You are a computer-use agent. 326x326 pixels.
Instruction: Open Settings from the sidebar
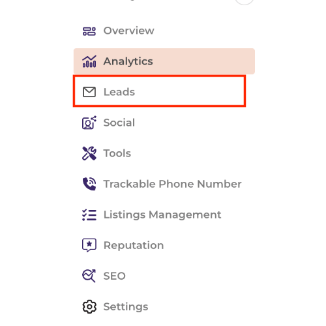click(126, 307)
